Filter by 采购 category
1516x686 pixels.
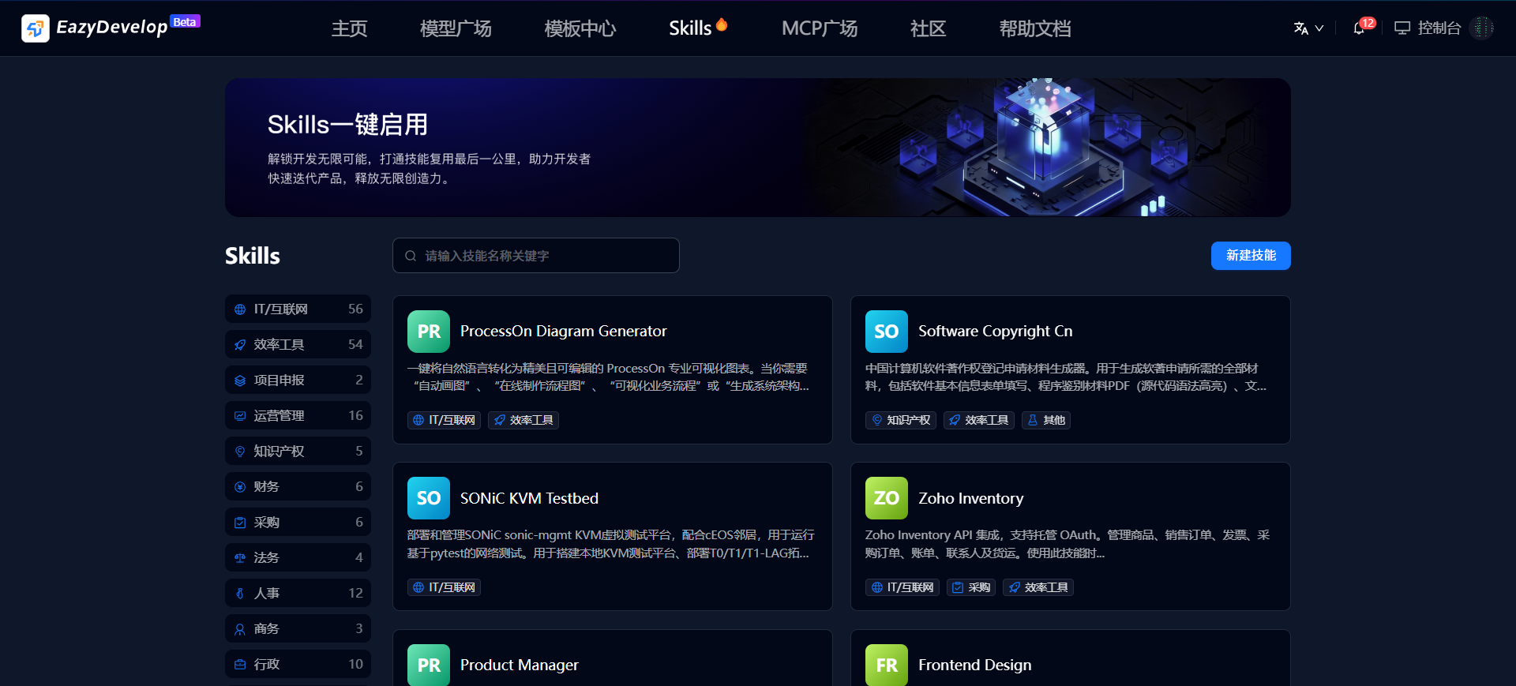pos(298,523)
